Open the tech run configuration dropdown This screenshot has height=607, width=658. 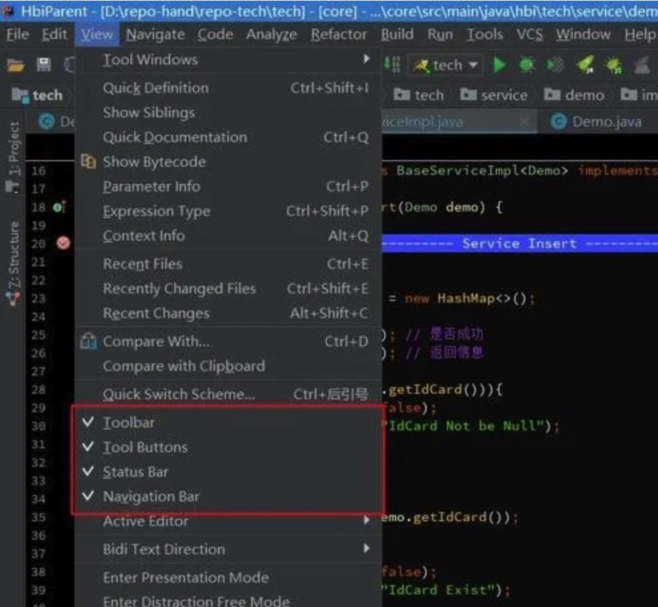(x=446, y=65)
